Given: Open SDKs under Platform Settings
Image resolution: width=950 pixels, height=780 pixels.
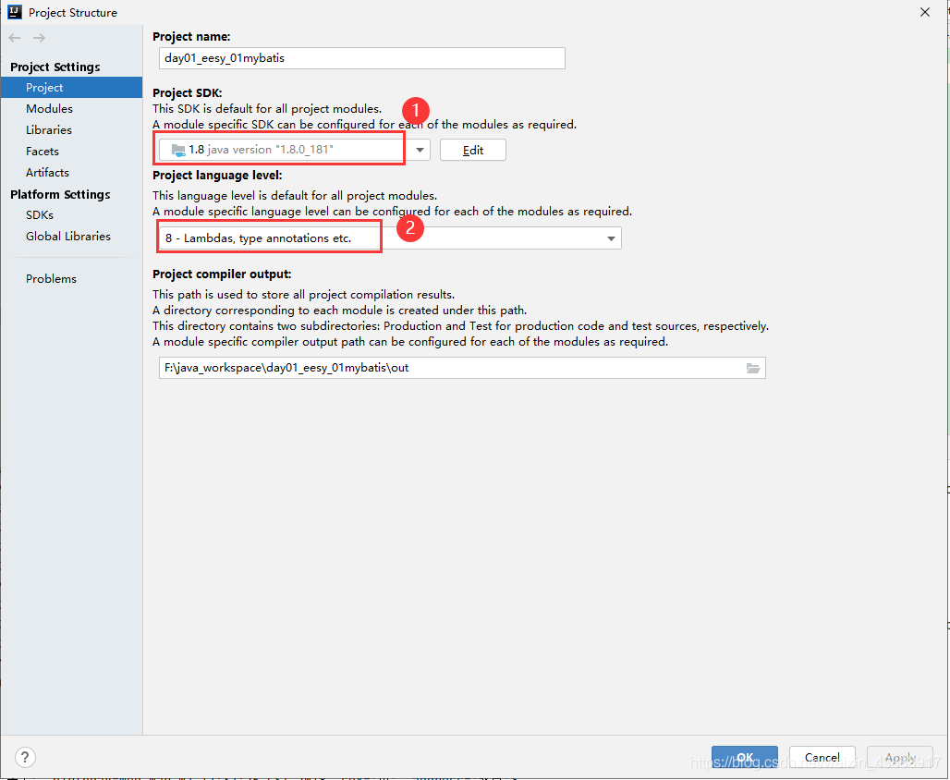Looking at the screenshot, I should click(x=40, y=214).
